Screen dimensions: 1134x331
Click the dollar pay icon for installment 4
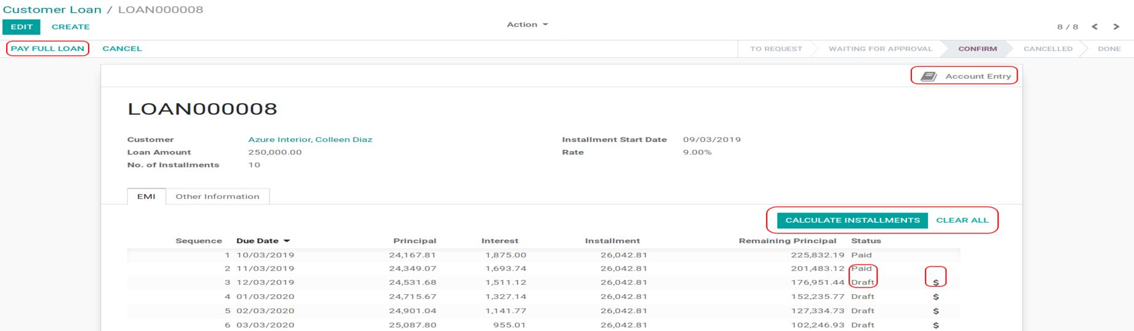(x=935, y=297)
